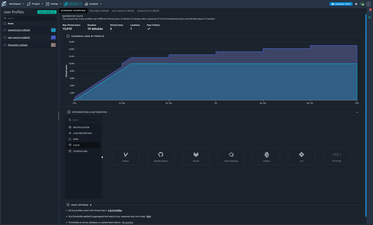
Task: Select the LIVE REPORTING category
Action: click(x=83, y=133)
